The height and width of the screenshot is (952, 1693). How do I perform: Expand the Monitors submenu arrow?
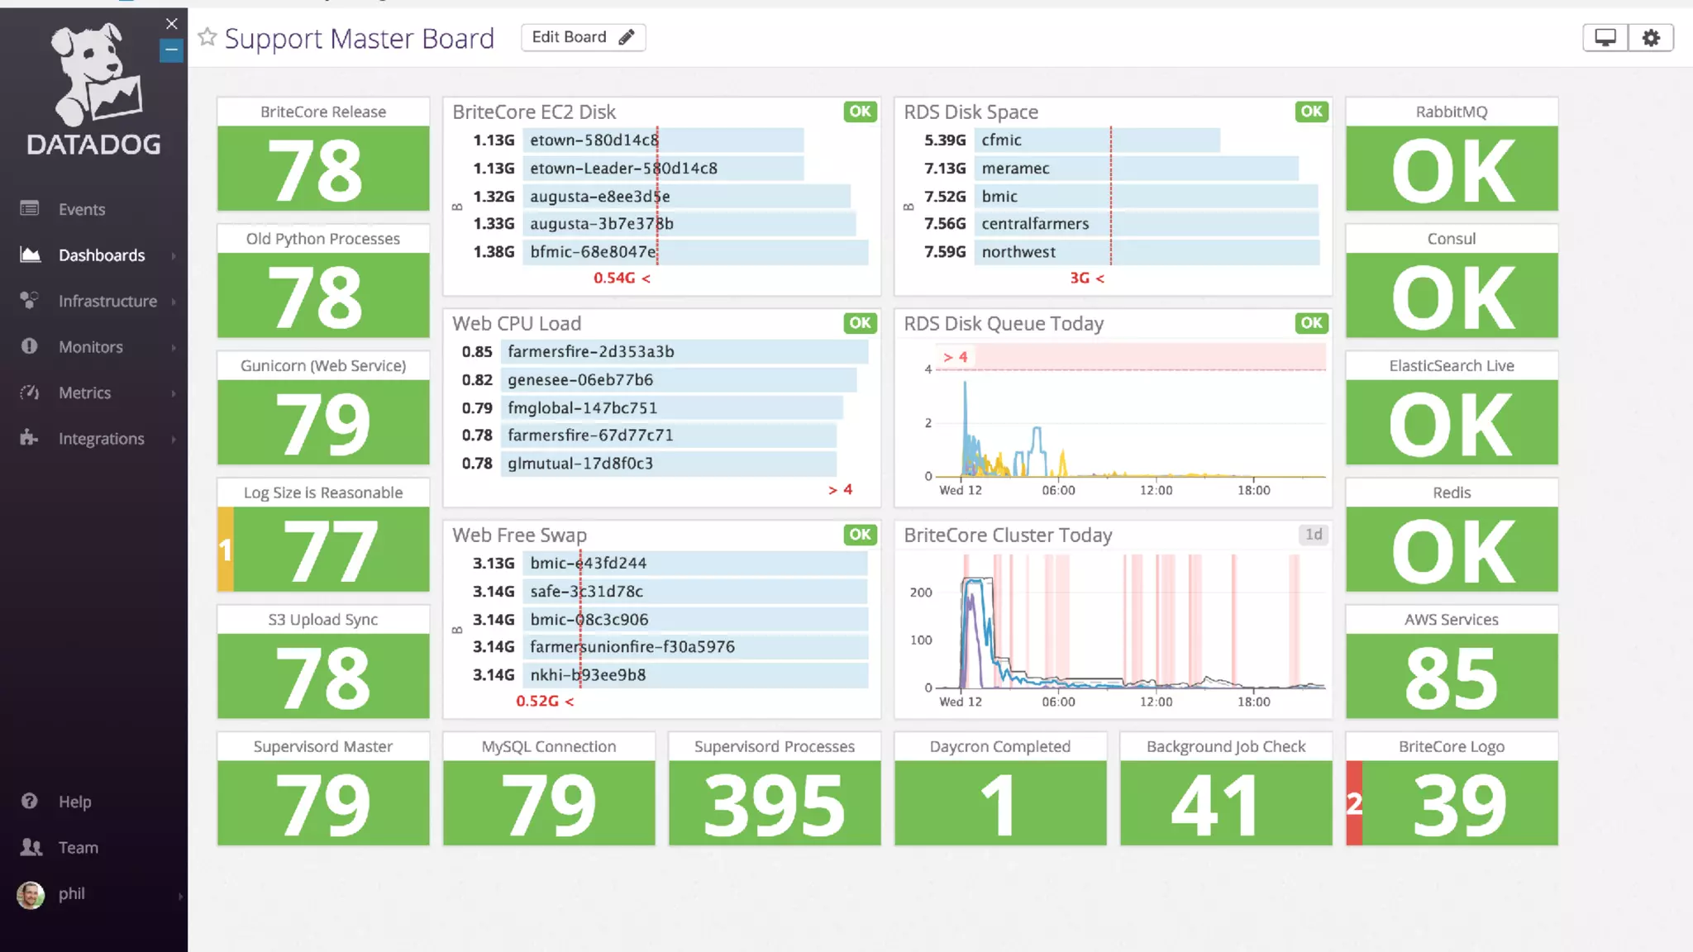(x=174, y=347)
